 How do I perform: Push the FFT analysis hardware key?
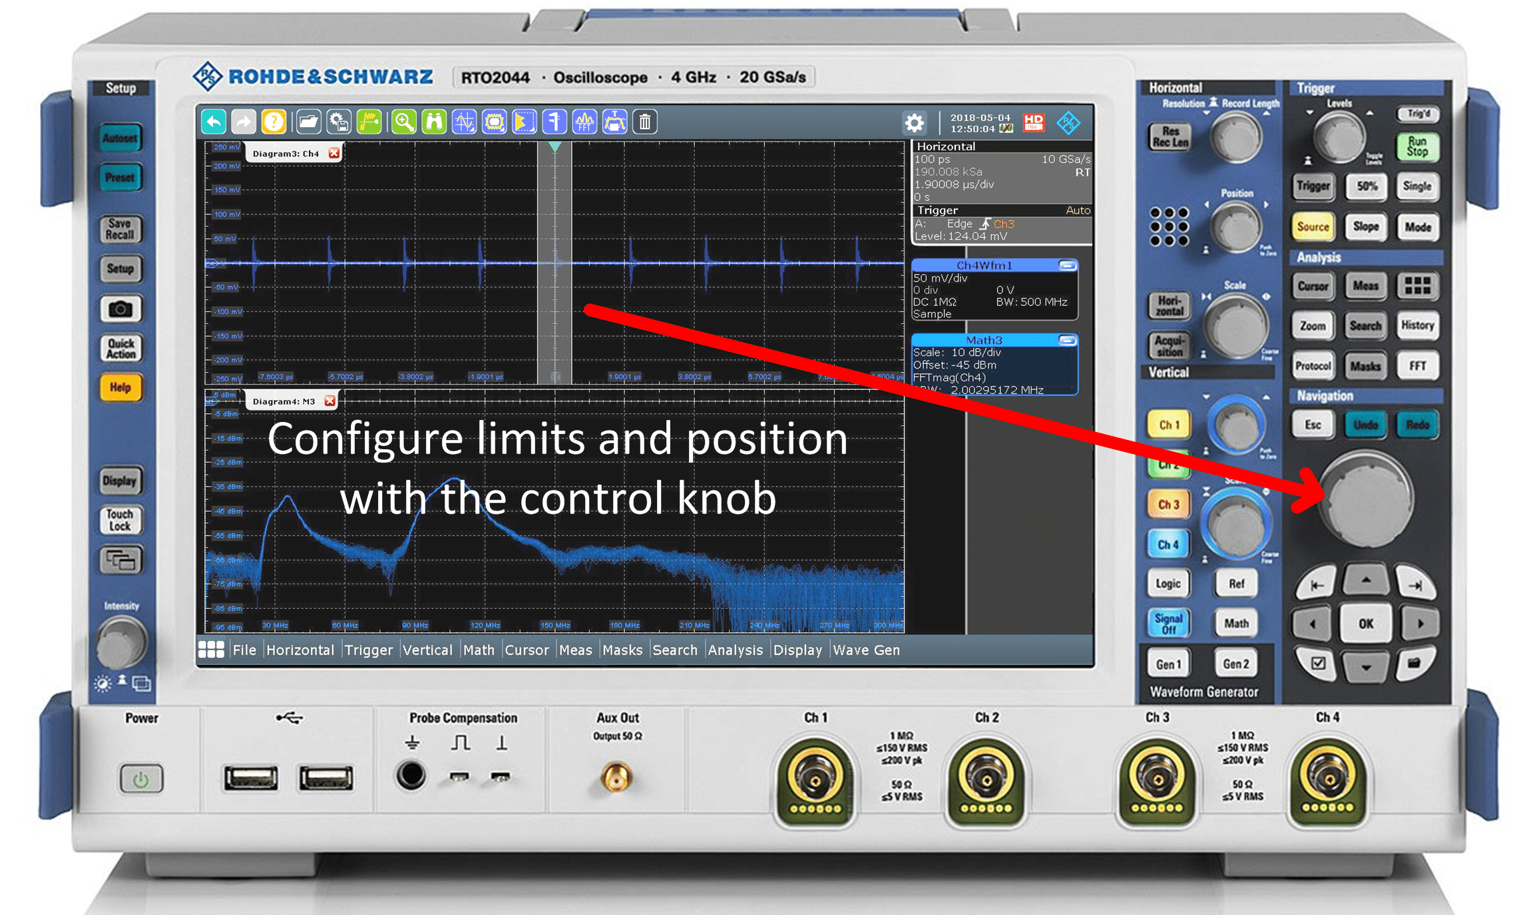pyautogui.click(x=1417, y=366)
